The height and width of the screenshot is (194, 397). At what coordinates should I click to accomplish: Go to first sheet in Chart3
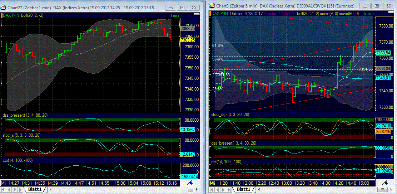212,189
